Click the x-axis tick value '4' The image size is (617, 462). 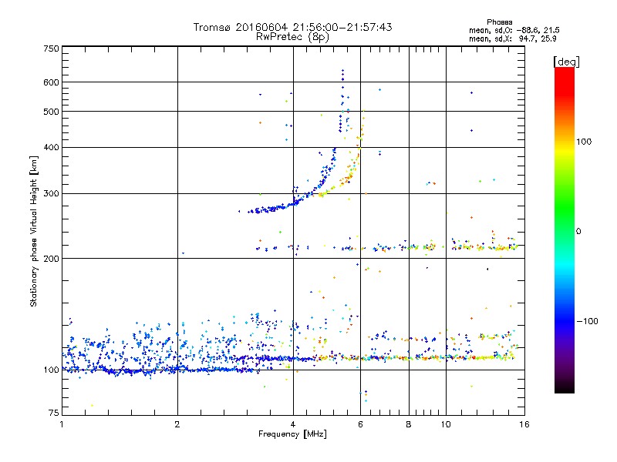293,424
